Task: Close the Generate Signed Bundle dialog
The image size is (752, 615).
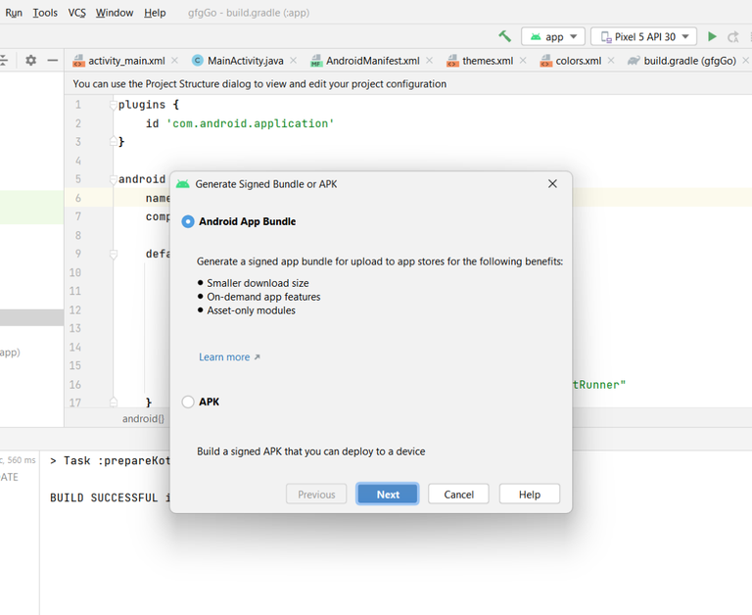Action: [552, 184]
